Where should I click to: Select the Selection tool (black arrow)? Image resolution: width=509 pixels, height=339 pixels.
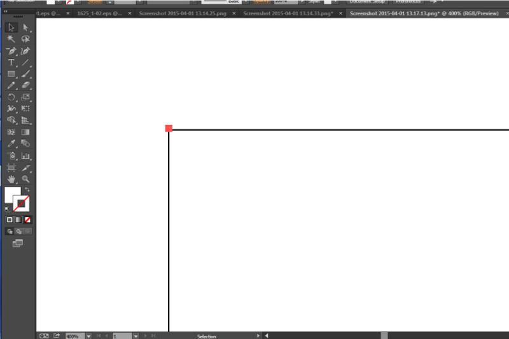pos(11,27)
